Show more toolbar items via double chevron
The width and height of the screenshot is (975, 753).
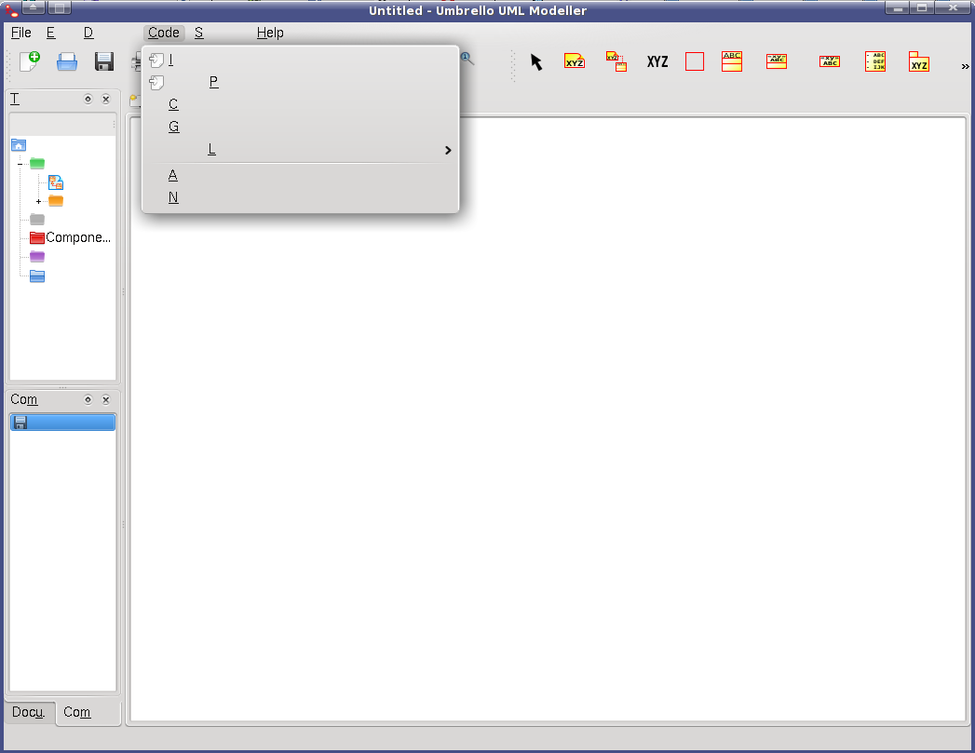click(965, 65)
